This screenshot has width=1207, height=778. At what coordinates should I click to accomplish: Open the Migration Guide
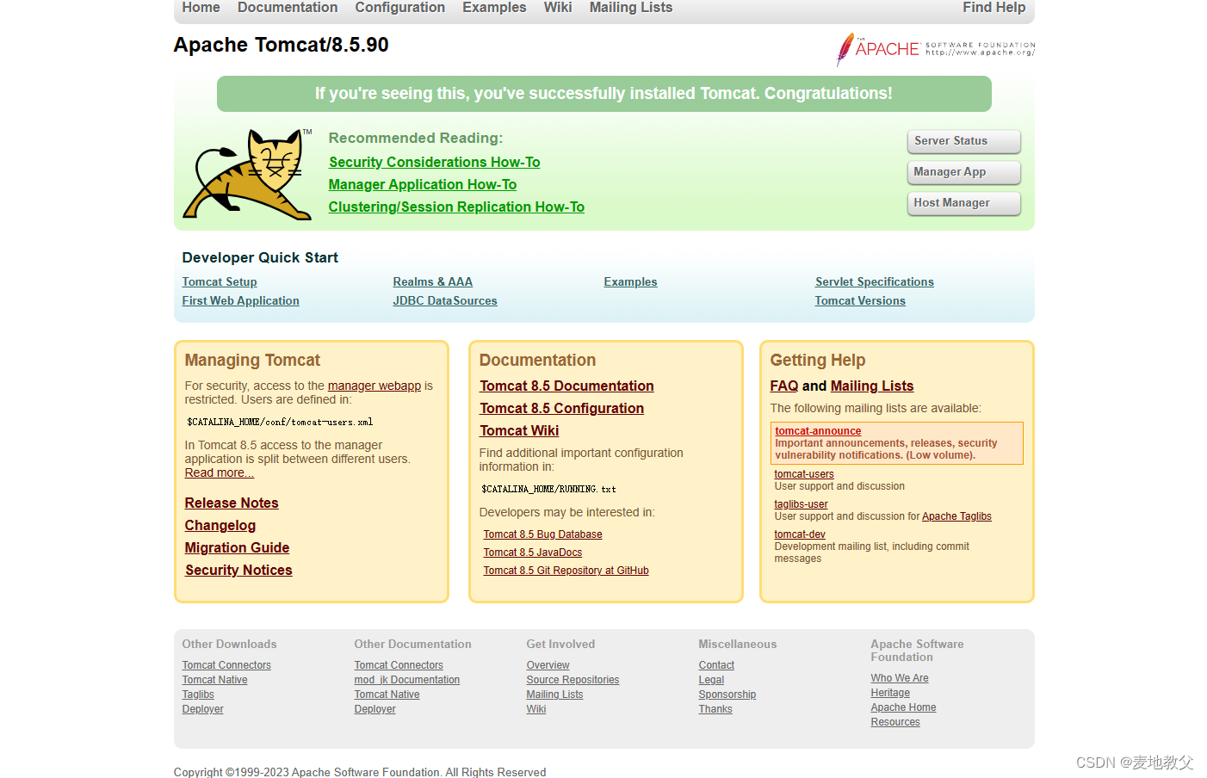coord(237,547)
